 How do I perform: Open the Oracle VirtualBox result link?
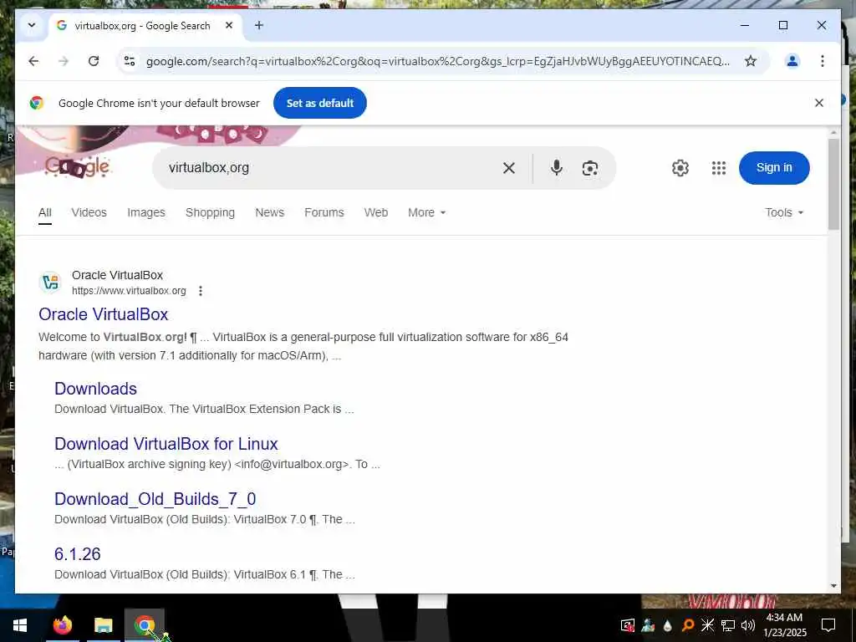103,314
